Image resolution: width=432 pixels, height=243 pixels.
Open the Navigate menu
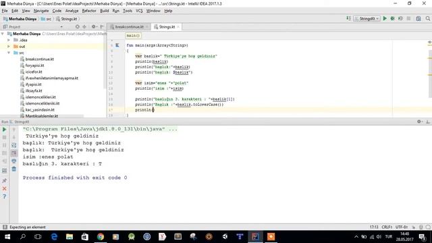click(41, 11)
